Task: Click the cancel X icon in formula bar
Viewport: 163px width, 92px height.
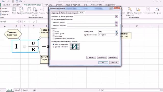Action: tap(25, 22)
